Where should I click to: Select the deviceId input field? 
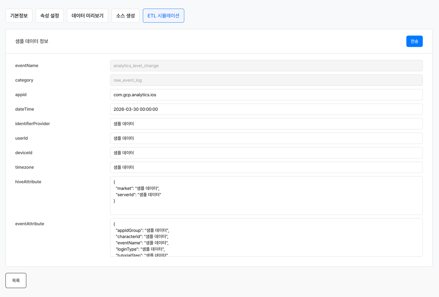(x=266, y=153)
